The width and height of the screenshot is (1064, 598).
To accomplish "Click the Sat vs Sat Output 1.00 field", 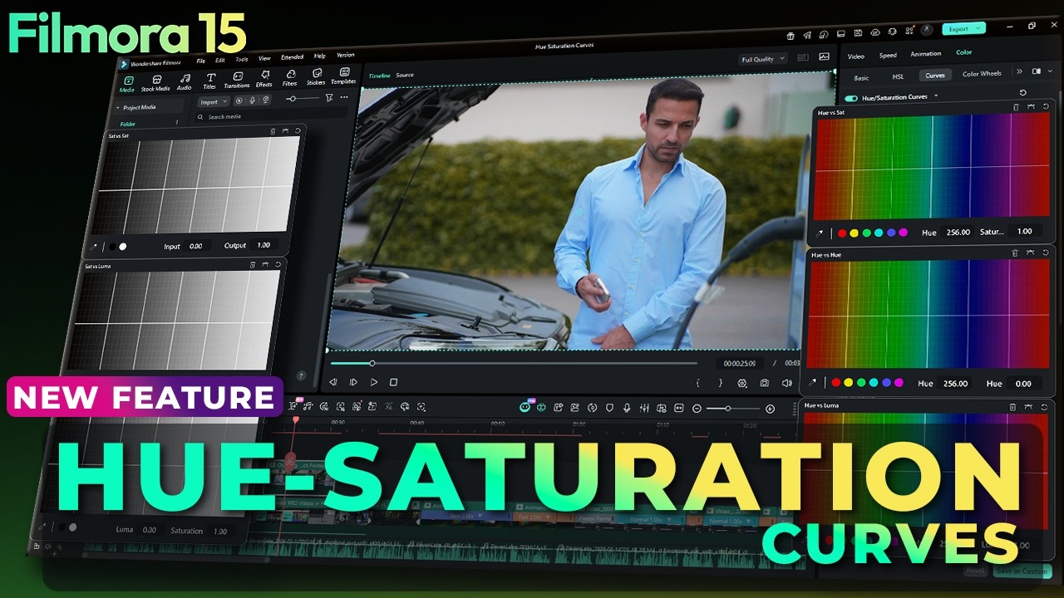I will [264, 245].
